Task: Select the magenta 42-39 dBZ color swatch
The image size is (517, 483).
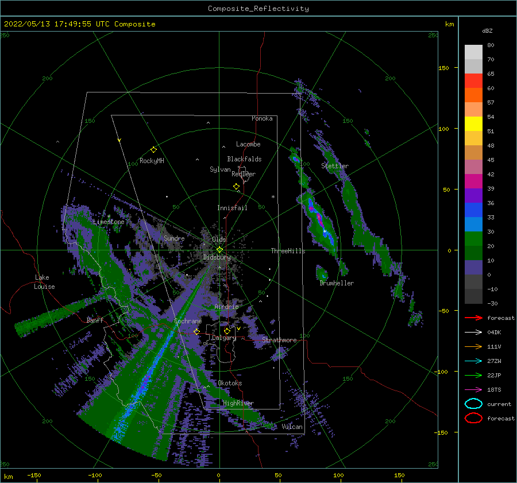Action: click(x=473, y=181)
